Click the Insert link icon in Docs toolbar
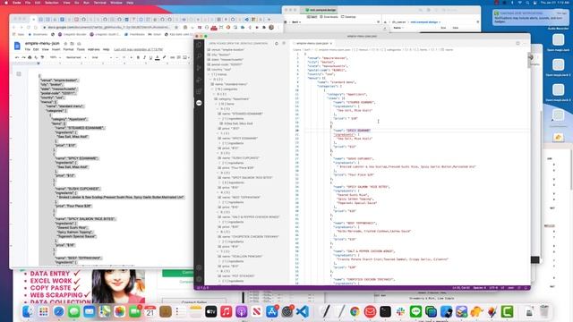573x322 pixels. 172,57
